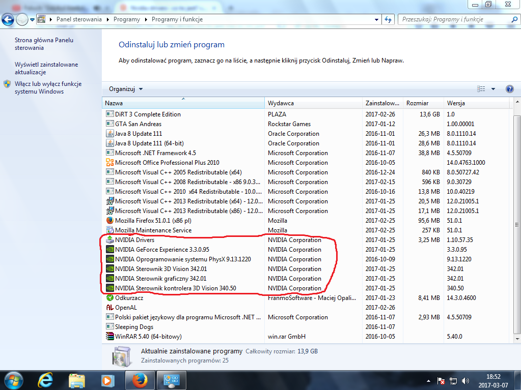Expand the view options dropdown arrow

[x=493, y=89]
